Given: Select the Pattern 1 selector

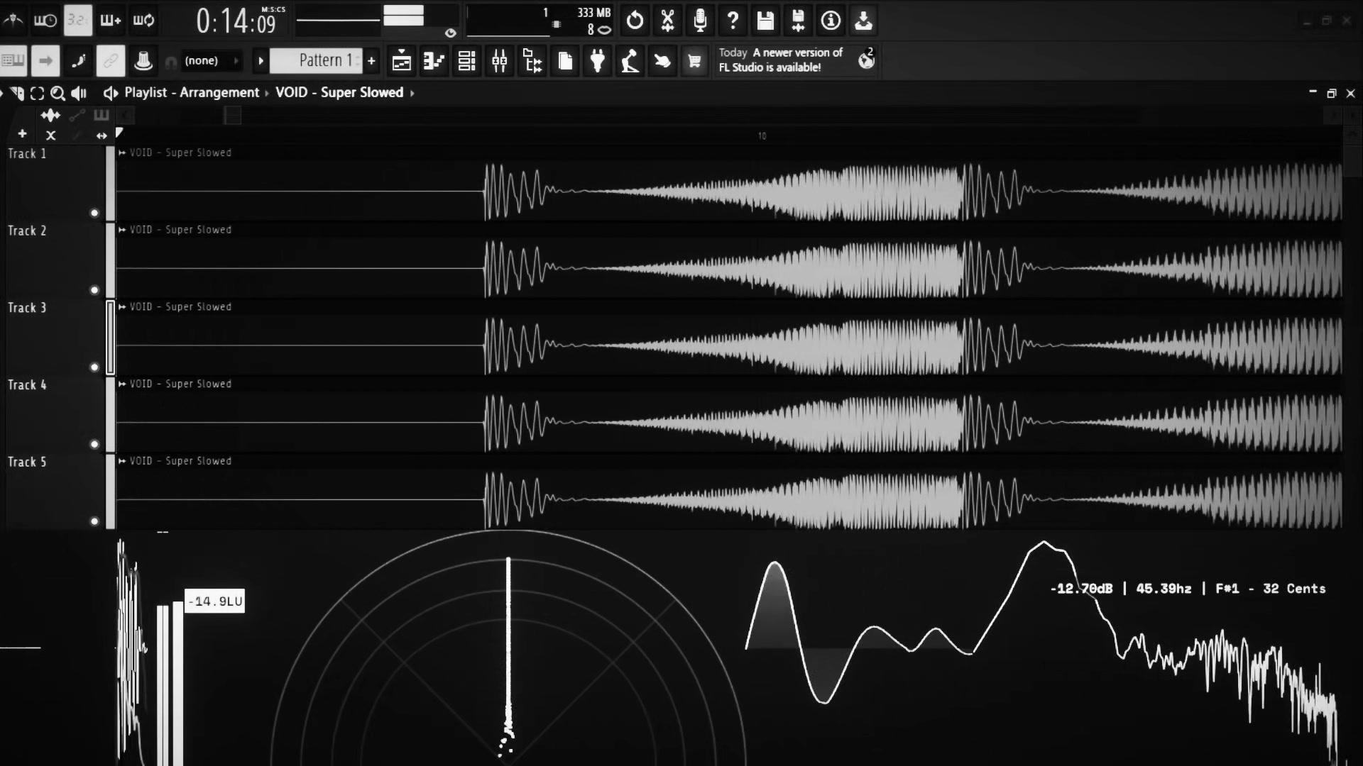Looking at the screenshot, I should pos(316,61).
